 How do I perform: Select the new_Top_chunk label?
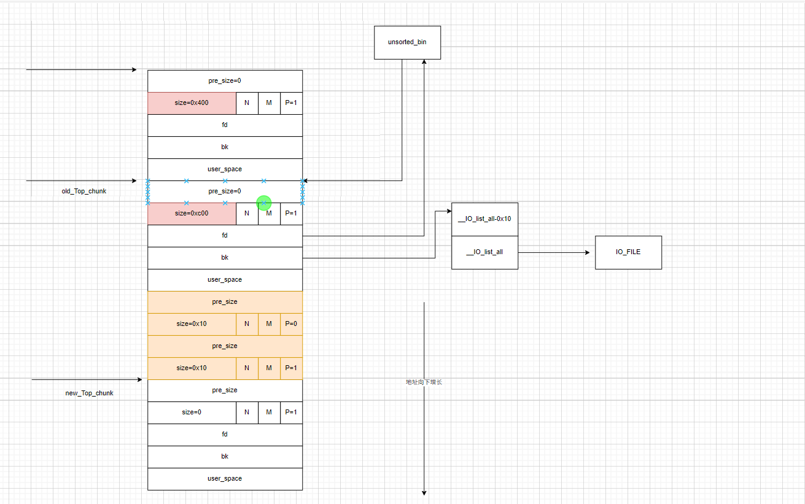pyautogui.click(x=89, y=393)
